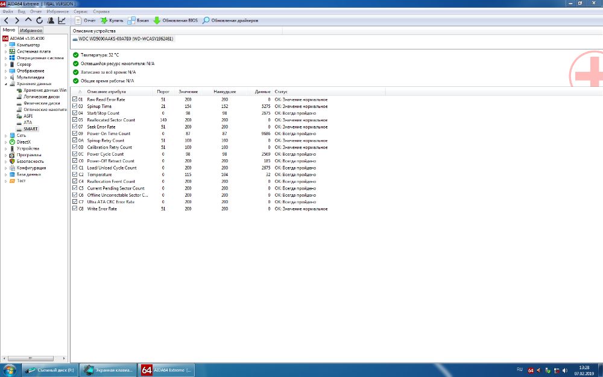Select the Компьютер tree icon

pyautogui.click(x=12, y=45)
